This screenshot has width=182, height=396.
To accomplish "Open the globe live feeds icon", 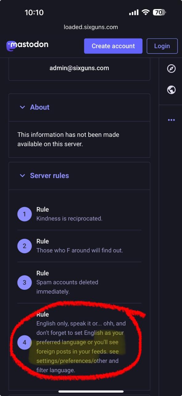I will tap(171, 90).
